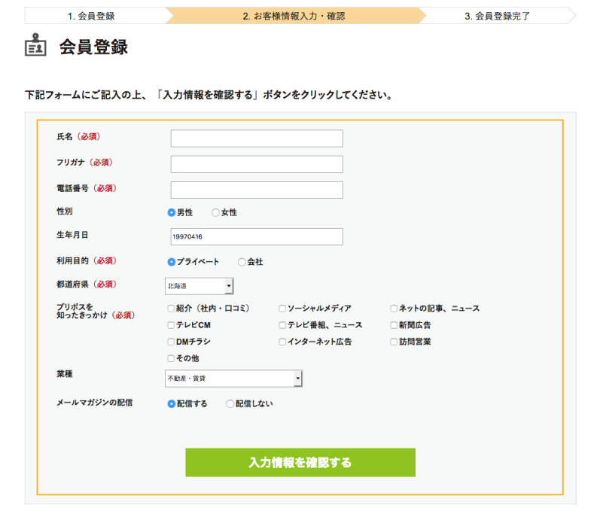Click step 3. 会員登録完了
The width and height of the screenshot is (603, 514).
[x=497, y=16]
